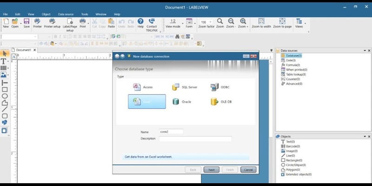Create a New document from toolbar
372x186 pixels.
tap(6, 23)
